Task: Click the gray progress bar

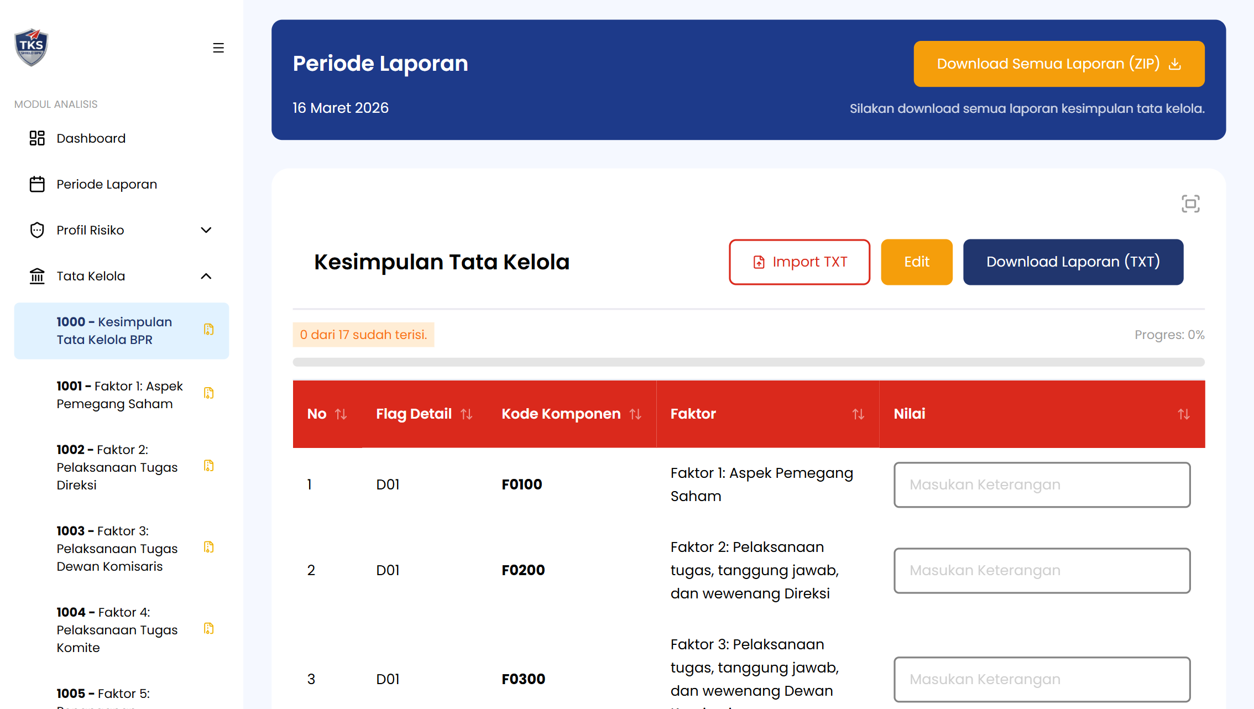Action: point(748,362)
